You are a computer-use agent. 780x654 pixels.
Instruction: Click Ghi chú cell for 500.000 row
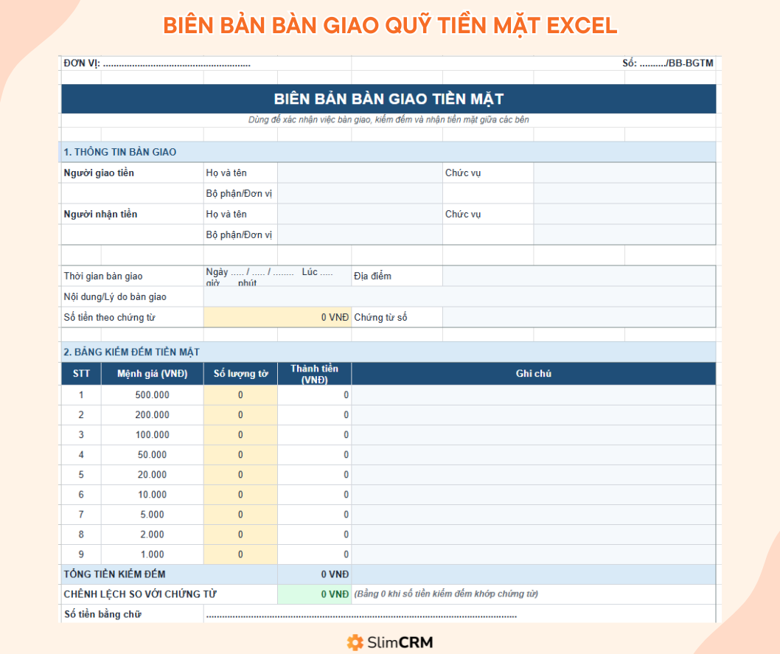click(534, 395)
